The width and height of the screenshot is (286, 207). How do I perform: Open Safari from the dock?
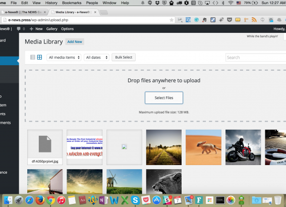pyautogui.click(x=29, y=200)
